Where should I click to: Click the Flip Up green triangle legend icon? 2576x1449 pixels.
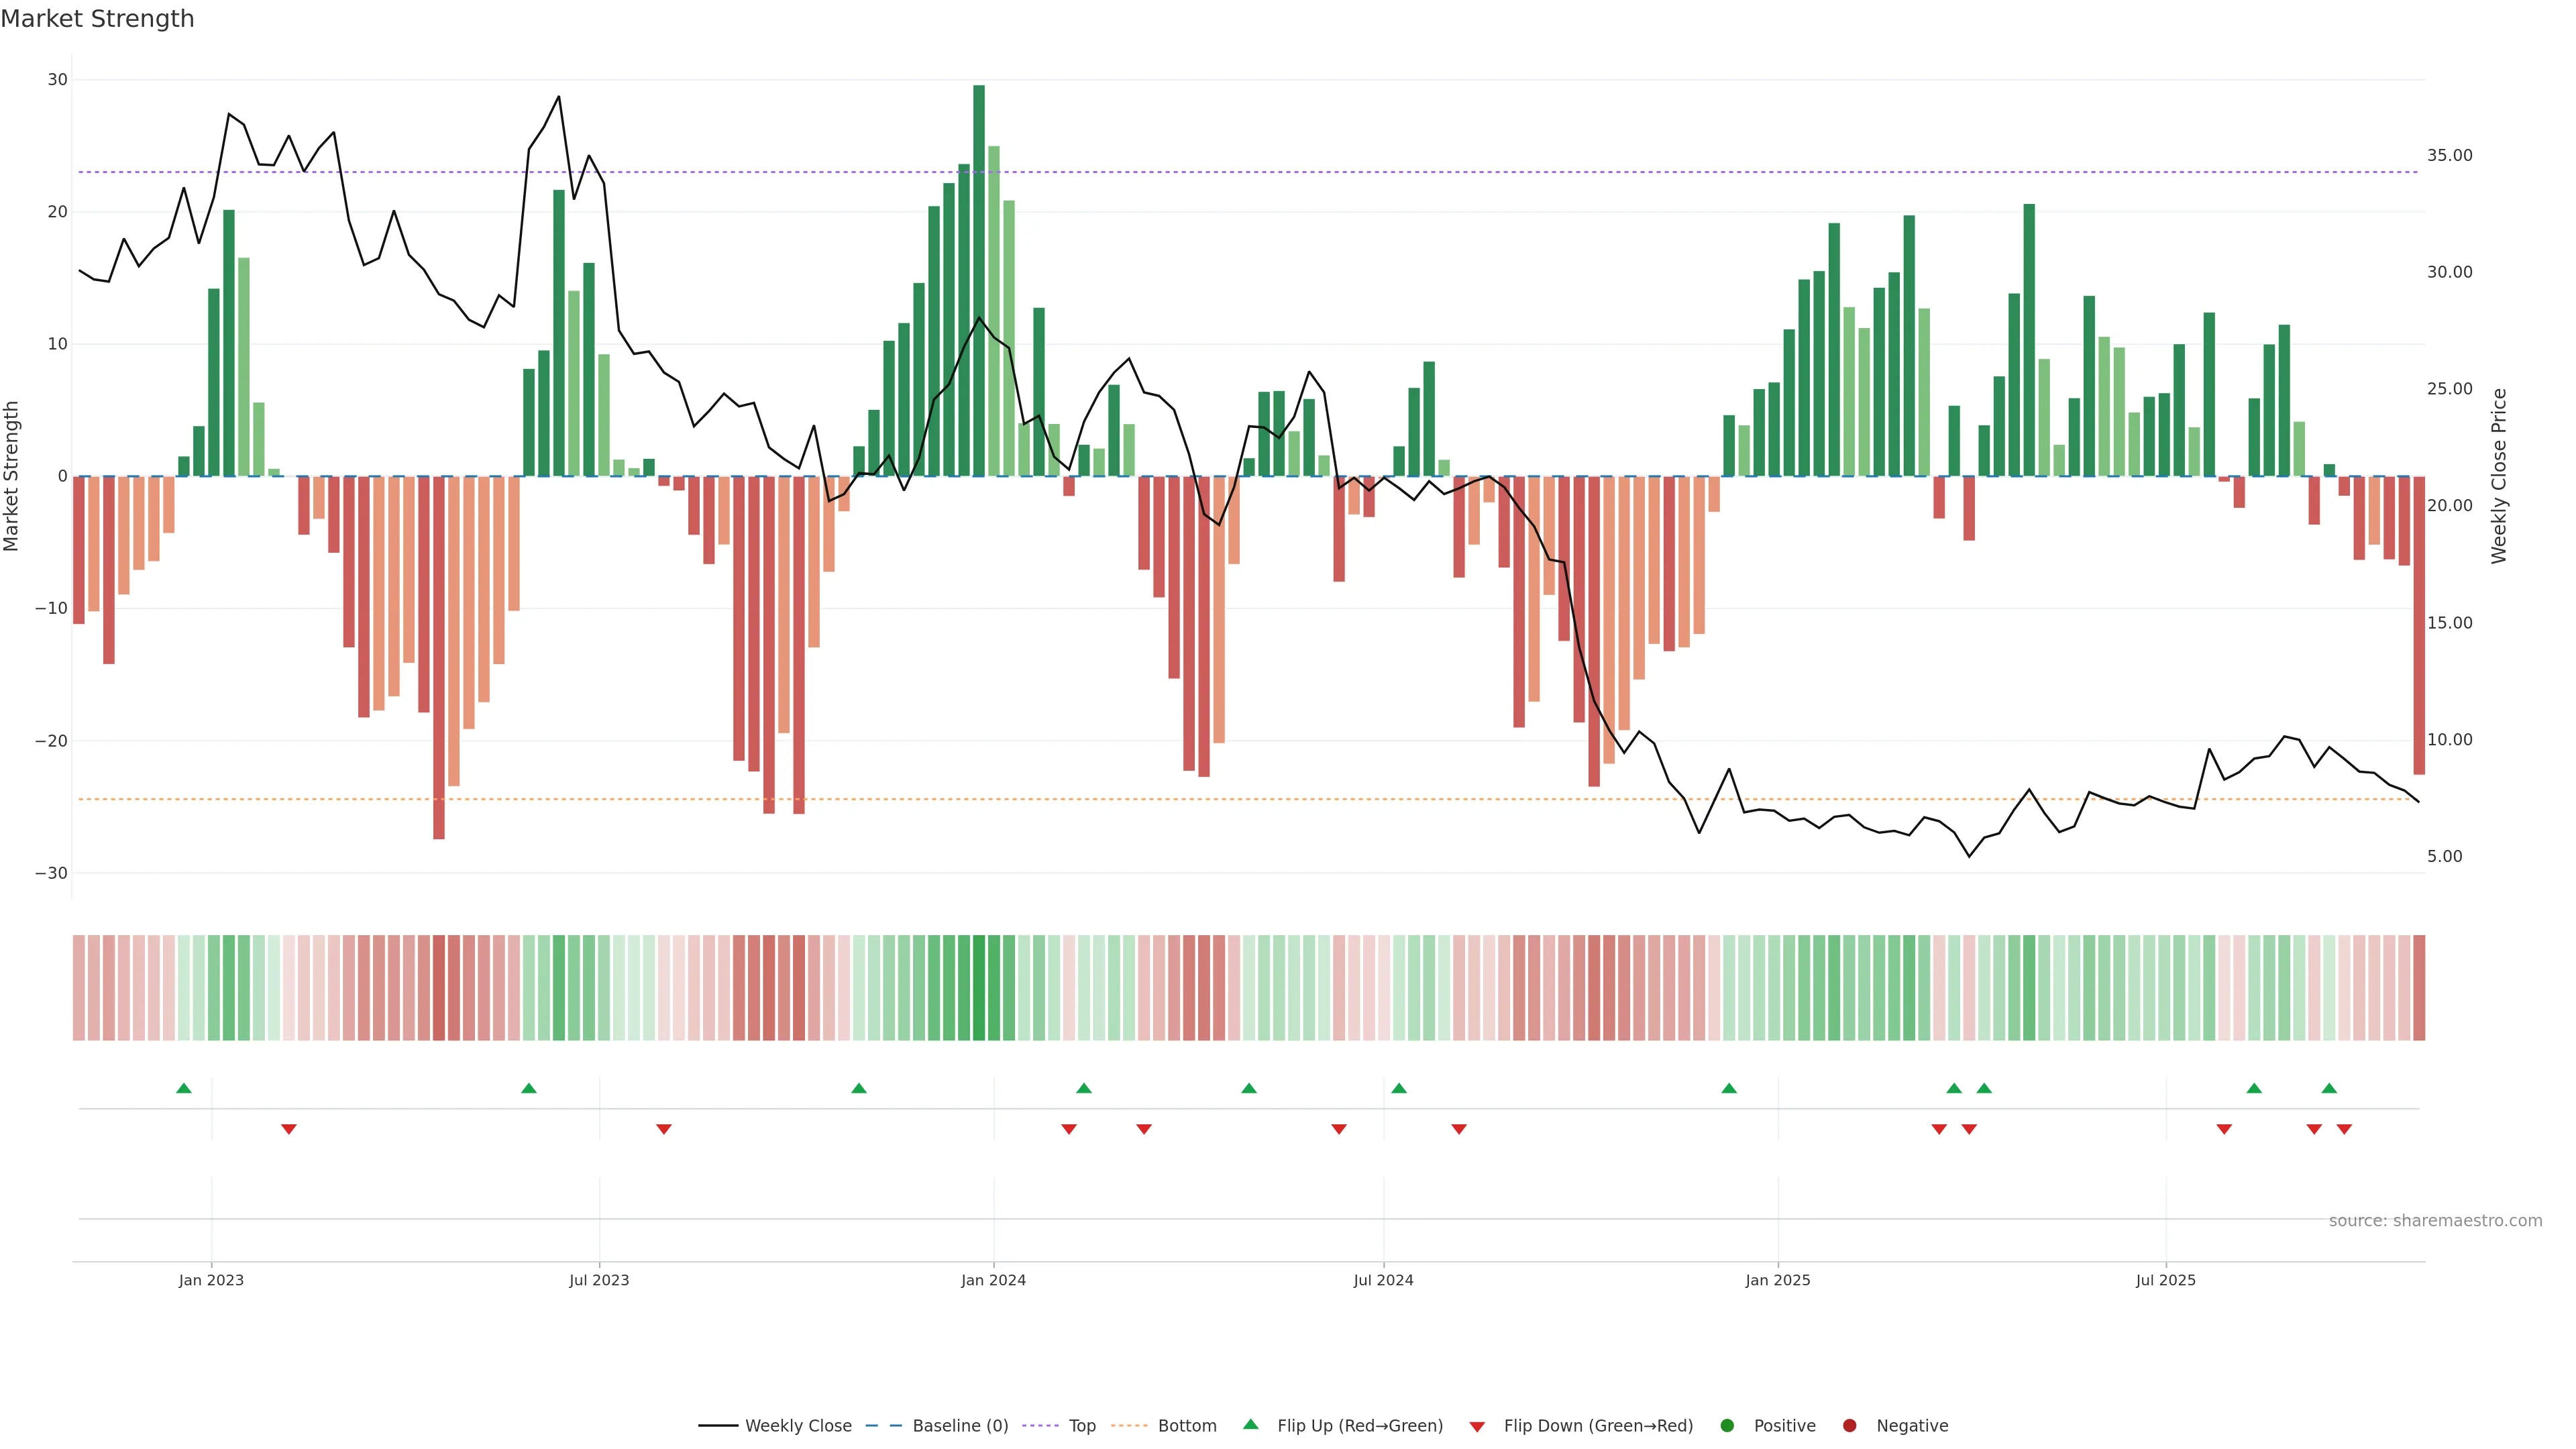(1250, 1424)
